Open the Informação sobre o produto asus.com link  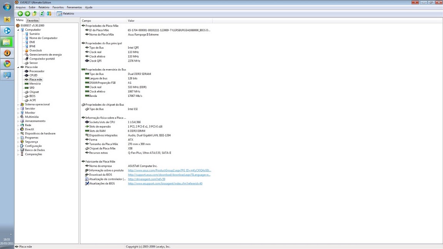169,170
